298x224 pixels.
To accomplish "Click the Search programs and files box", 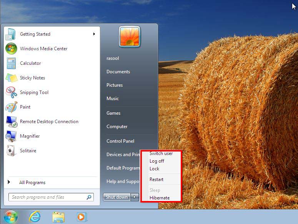I will (48, 197).
